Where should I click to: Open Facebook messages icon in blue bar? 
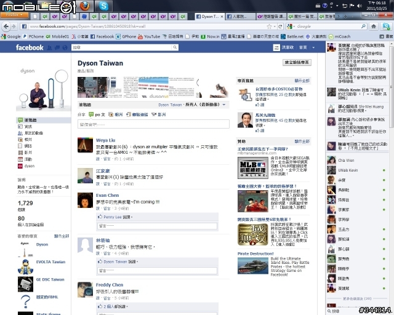57,47
